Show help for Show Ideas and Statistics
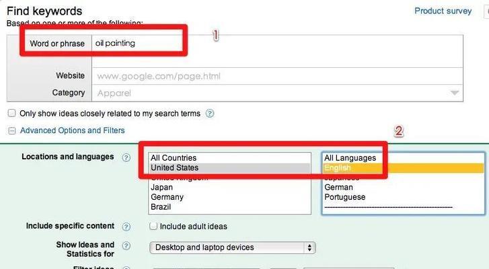This screenshot has height=269, width=489. coord(126,246)
